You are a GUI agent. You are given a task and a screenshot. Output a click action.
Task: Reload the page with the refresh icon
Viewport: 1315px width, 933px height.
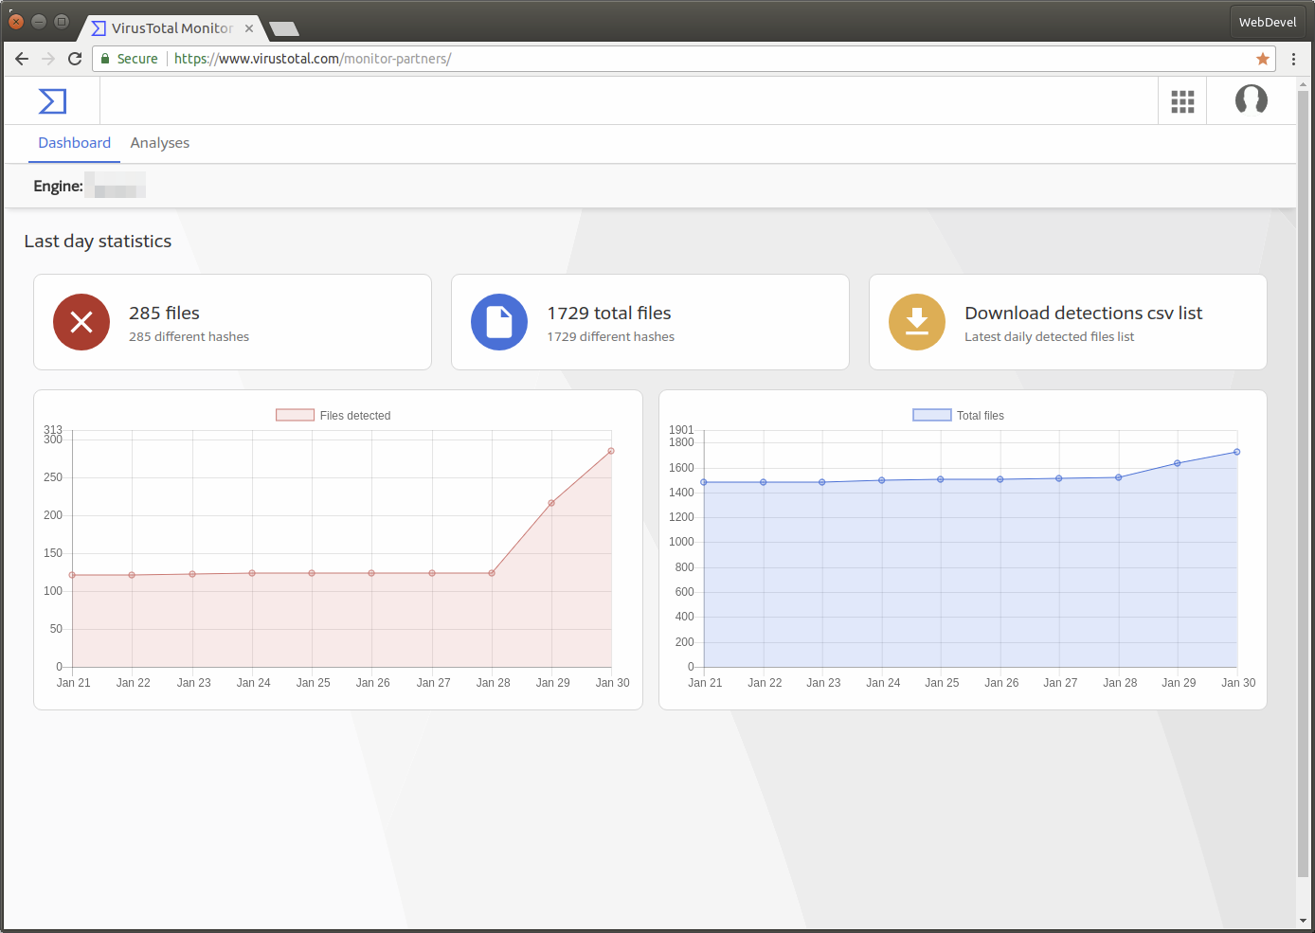tap(75, 59)
